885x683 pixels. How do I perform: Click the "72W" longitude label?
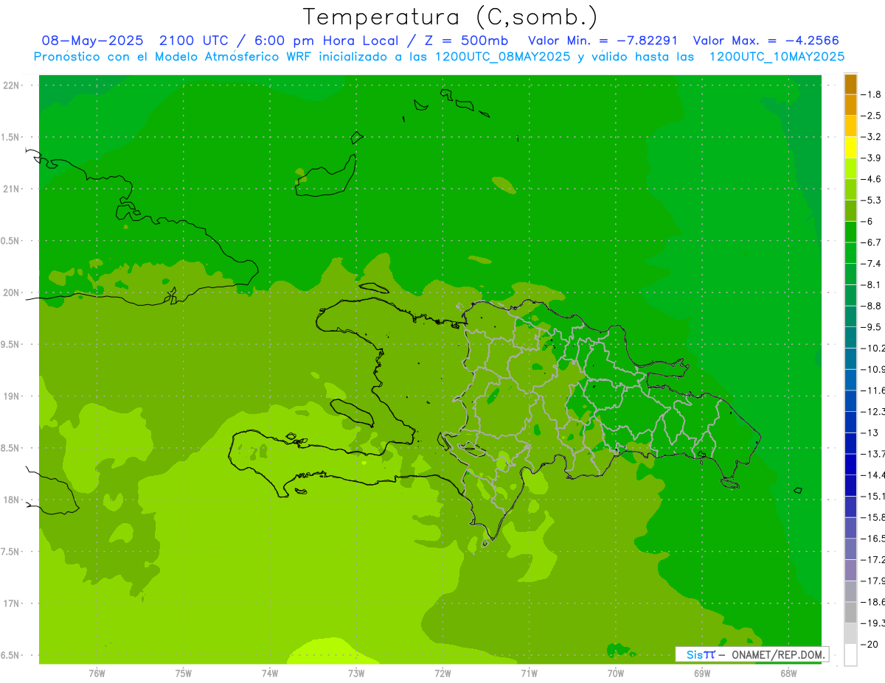[x=442, y=673]
